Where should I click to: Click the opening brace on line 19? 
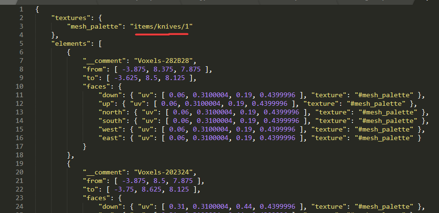[x=69, y=163]
